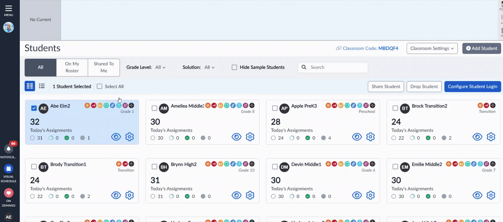This screenshot has height=222, width=503.
Task: Click the n2y globe logo in sidebar
Action: click(9, 27)
